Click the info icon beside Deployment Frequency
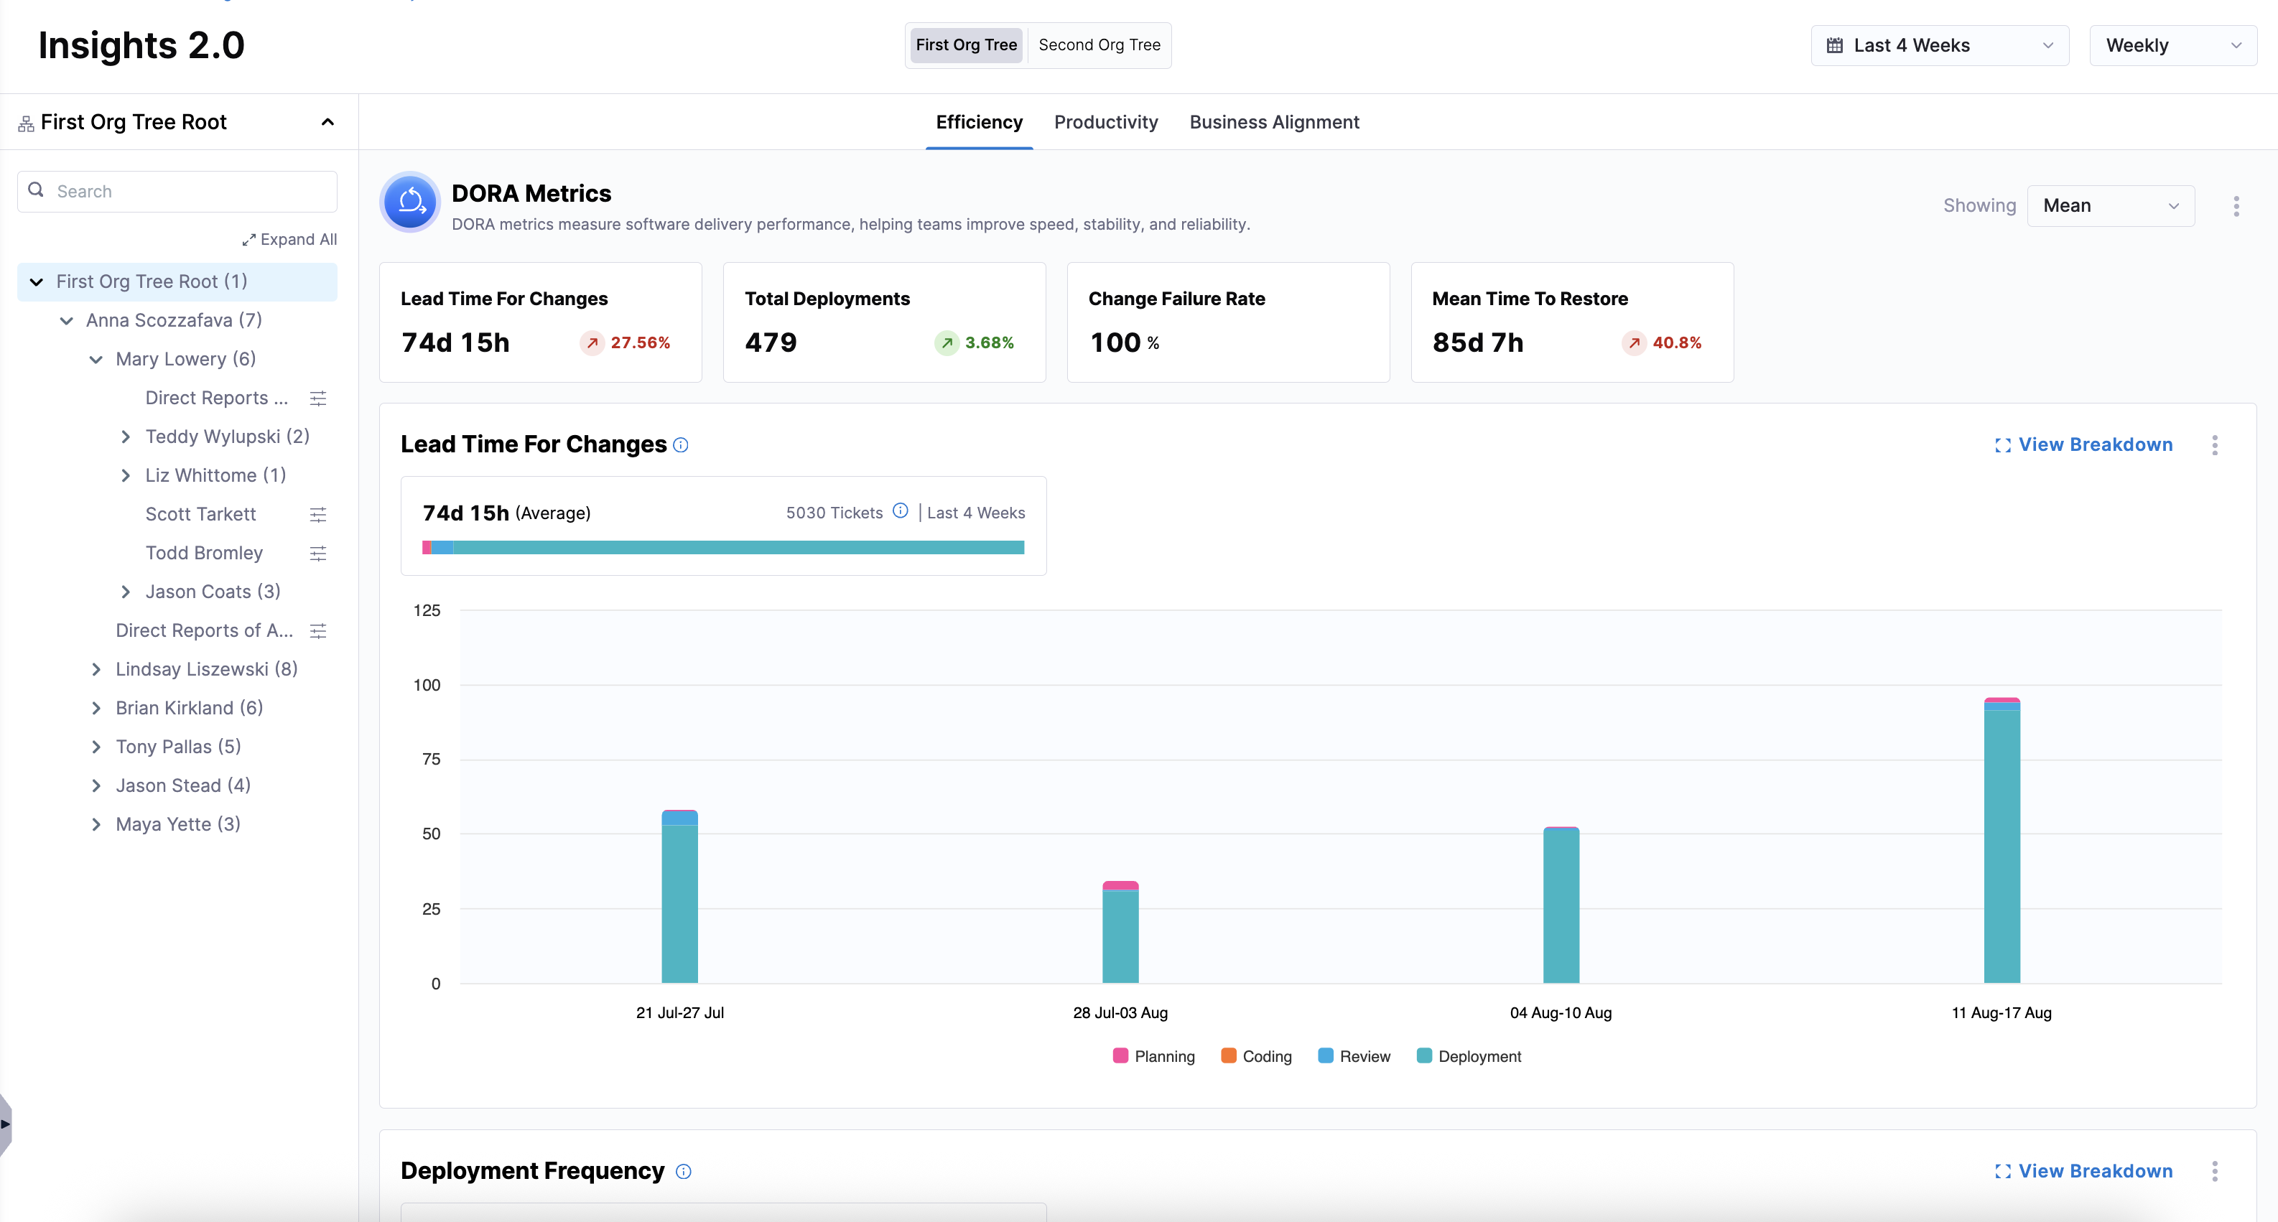Screen dimensions: 2278x1222 [x=684, y=1172]
